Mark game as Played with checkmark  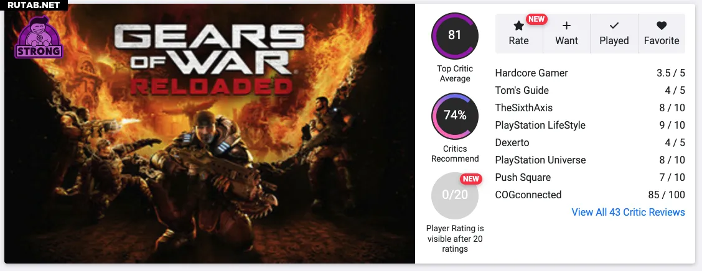pyautogui.click(x=614, y=34)
